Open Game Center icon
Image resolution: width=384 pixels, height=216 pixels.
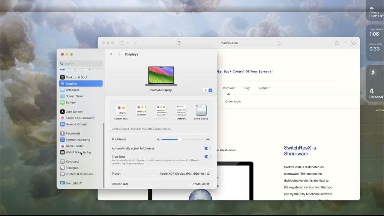coord(62,146)
